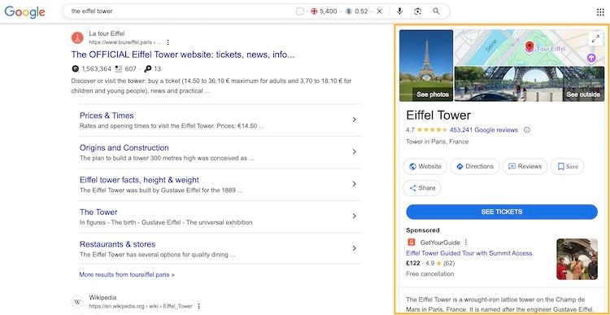Open Eiffel tower facts, height & weight link
The height and width of the screenshot is (315, 610).
pos(139,180)
